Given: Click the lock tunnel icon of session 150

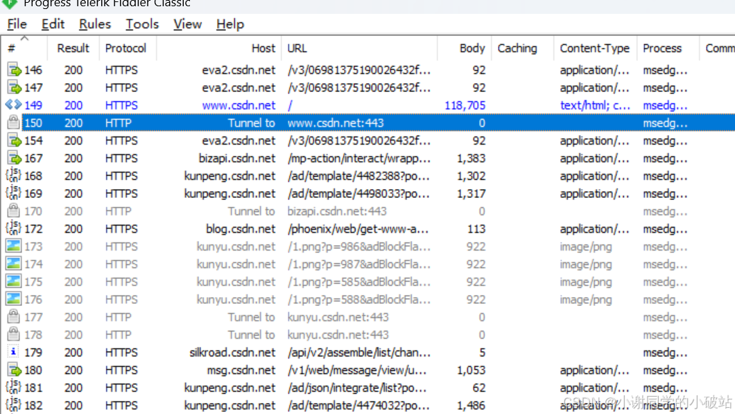Looking at the screenshot, I should pyautogui.click(x=14, y=123).
